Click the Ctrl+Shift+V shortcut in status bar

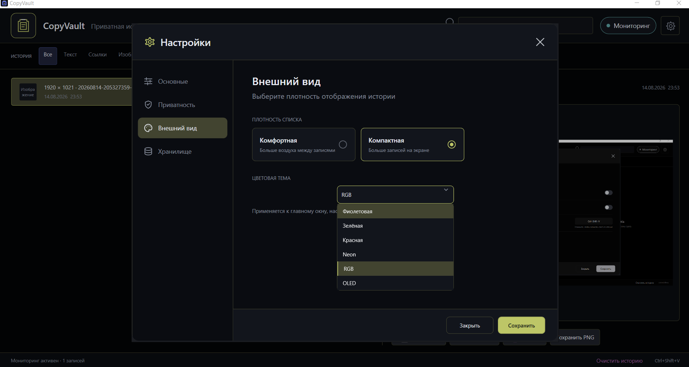(x=667, y=361)
